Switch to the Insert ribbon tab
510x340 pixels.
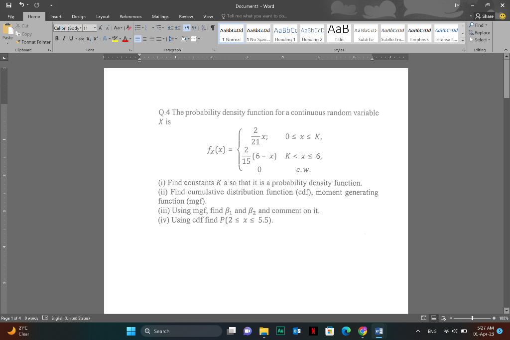click(x=55, y=16)
